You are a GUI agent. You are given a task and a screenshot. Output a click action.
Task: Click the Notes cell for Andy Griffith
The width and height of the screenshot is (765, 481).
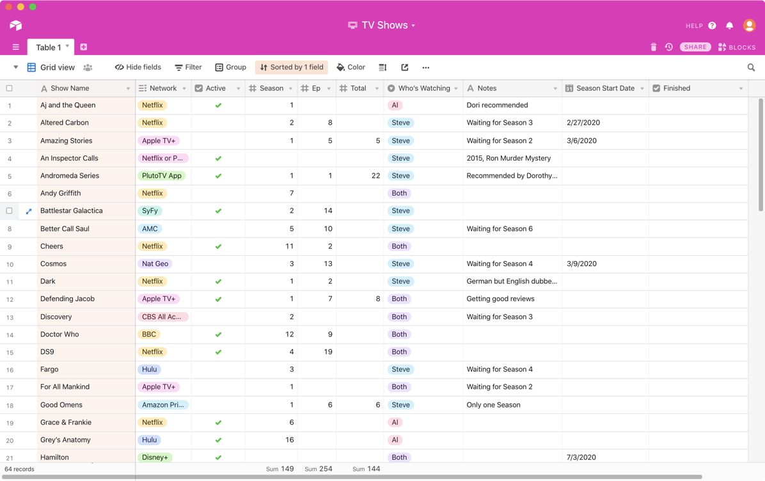click(x=512, y=193)
